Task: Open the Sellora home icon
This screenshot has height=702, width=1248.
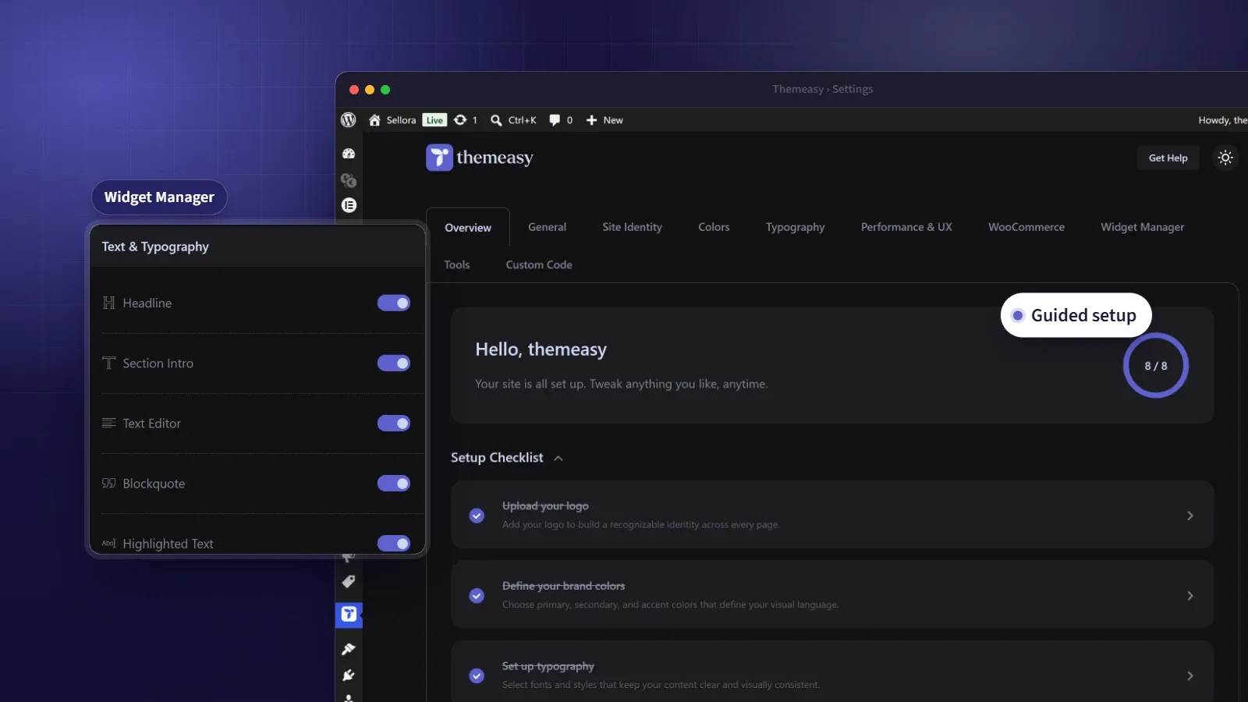Action: click(x=374, y=120)
